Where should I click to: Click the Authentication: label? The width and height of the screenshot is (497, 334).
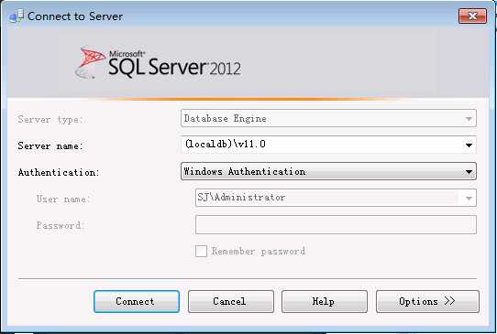[59, 172]
